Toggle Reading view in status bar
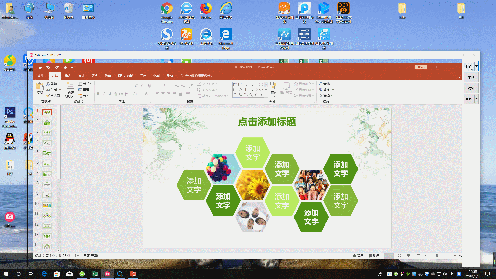 [x=408, y=255]
